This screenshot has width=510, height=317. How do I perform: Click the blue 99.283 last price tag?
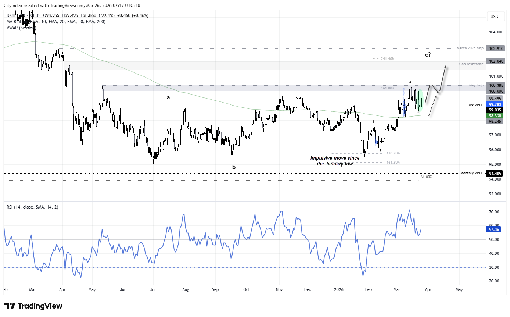click(495, 105)
